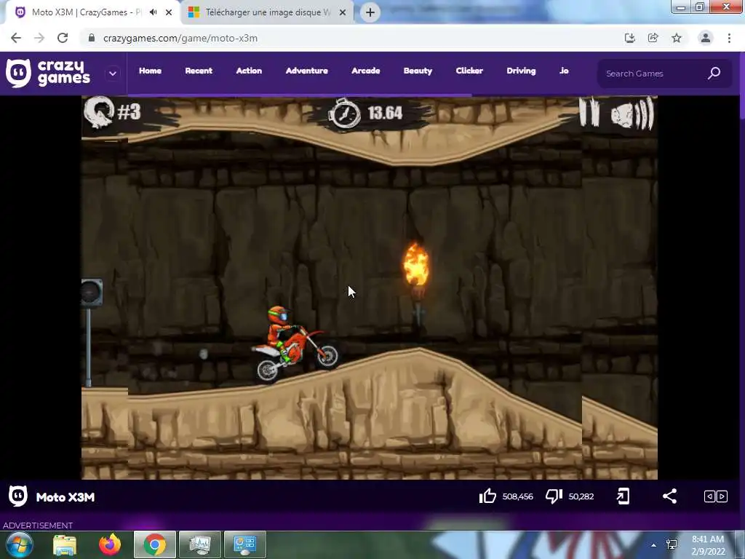Pause the Moto X3M game
This screenshot has height=559, width=745.
pos(589,112)
